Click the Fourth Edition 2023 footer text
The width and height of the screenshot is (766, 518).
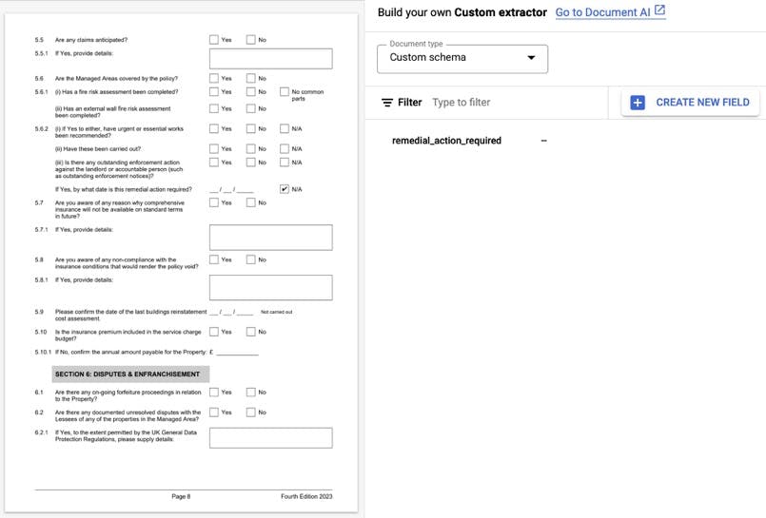(x=306, y=496)
